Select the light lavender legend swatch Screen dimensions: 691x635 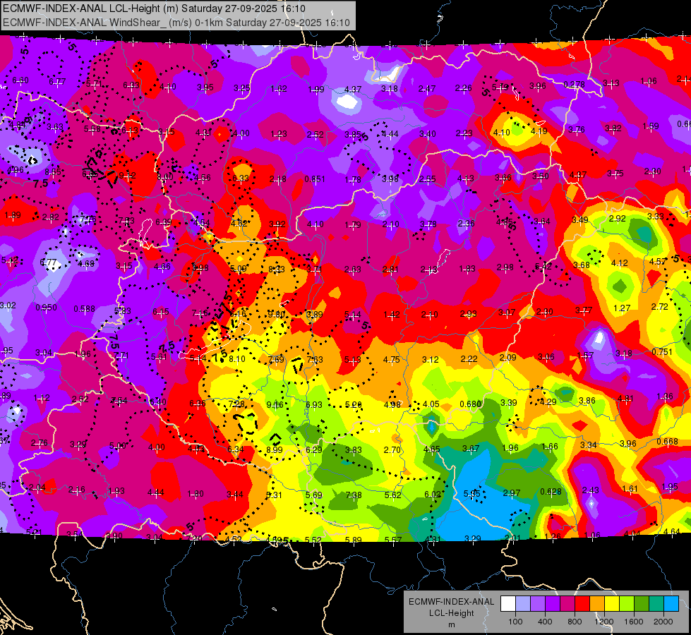(523, 604)
